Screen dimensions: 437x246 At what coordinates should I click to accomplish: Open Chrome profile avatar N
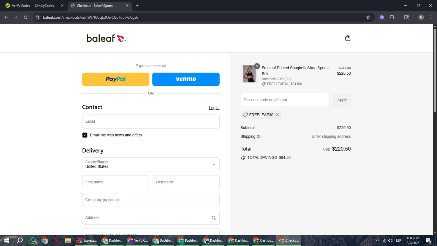click(x=421, y=17)
